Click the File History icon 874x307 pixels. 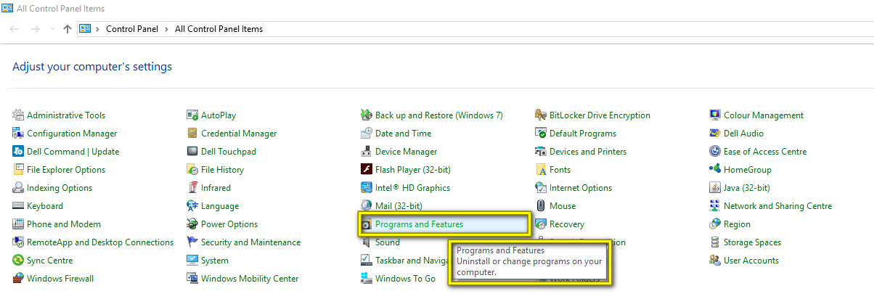(192, 169)
